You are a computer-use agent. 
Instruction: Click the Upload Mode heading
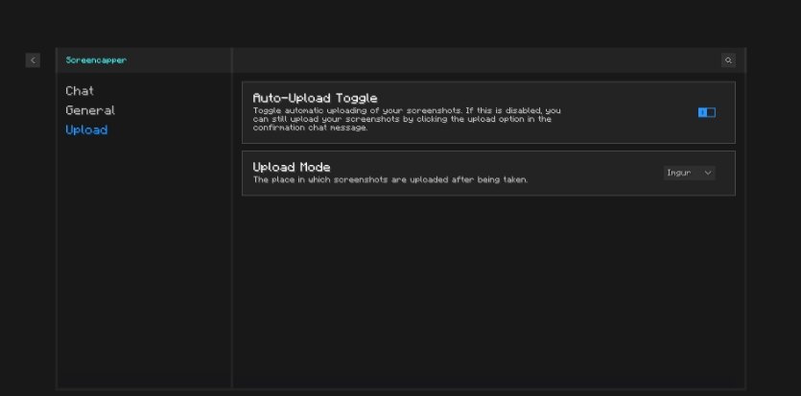pyautogui.click(x=292, y=167)
